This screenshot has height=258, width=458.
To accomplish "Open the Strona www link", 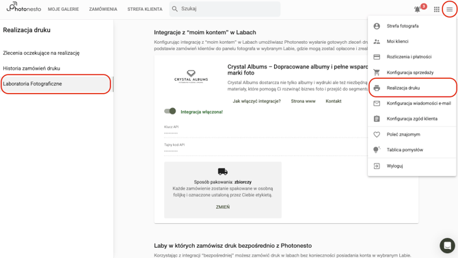I will coord(303,101).
